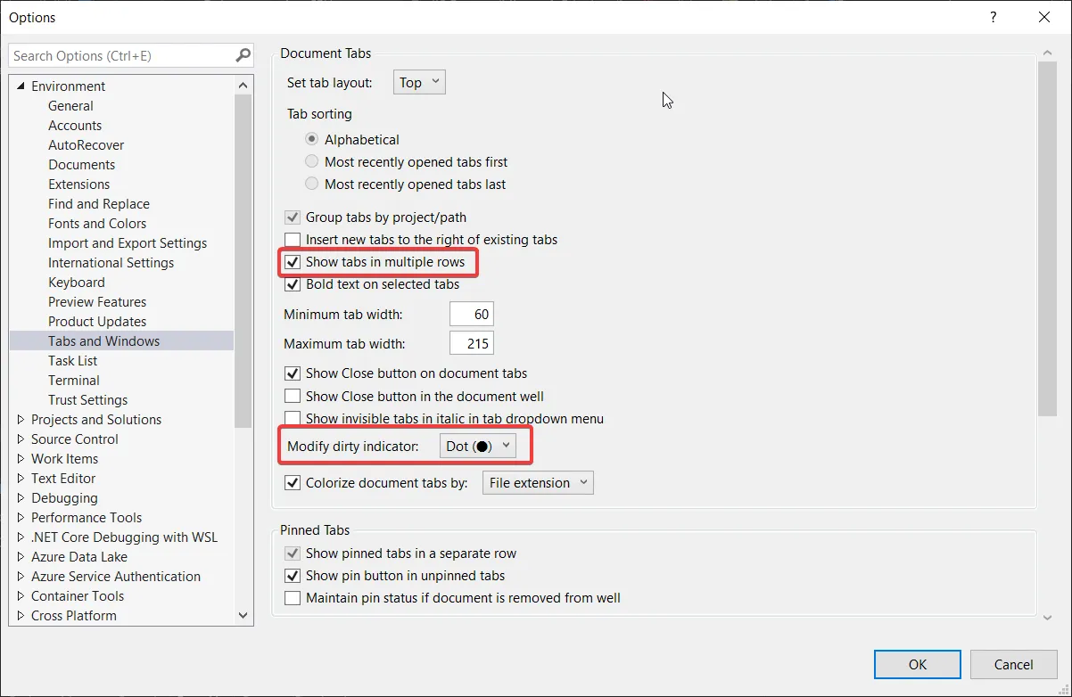Select "Fonts and Colors" settings page
The height and width of the screenshot is (697, 1072).
pos(97,223)
